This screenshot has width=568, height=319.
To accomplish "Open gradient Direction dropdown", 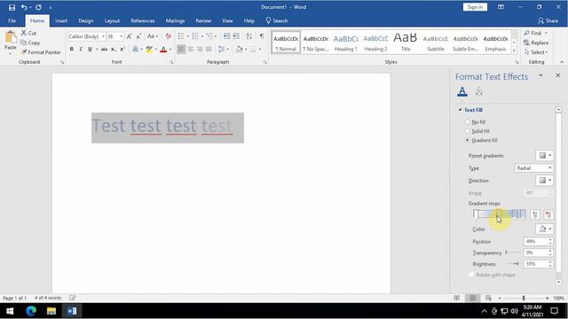I will tap(544, 181).
